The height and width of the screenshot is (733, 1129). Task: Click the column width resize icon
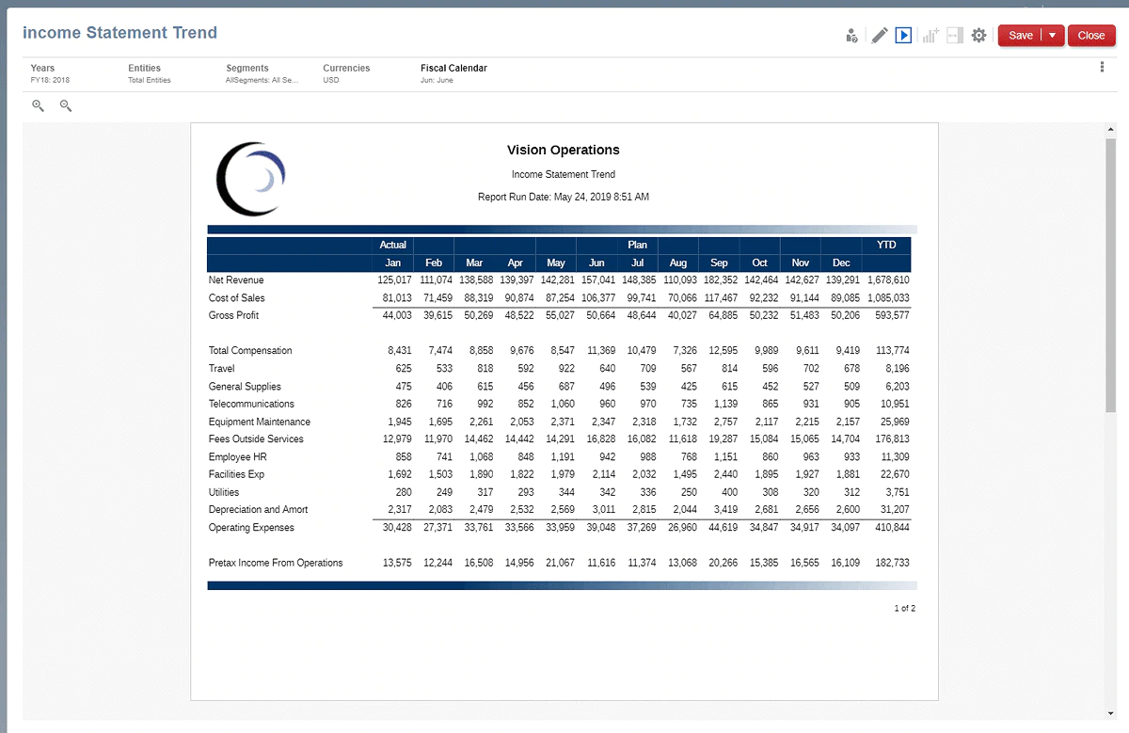click(955, 36)
